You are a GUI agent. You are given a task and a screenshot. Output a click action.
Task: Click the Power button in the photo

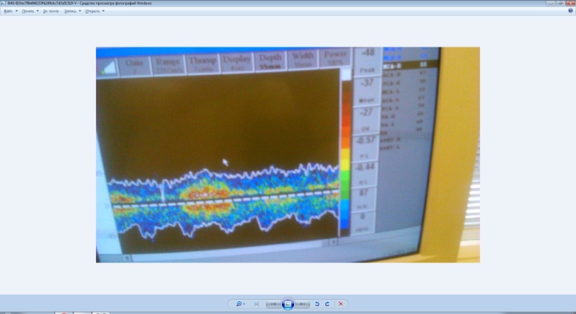coord(335,58)
